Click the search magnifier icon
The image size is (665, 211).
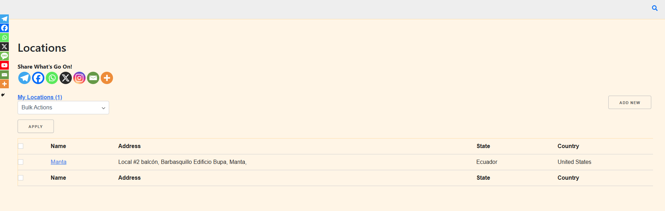[654, 8]
